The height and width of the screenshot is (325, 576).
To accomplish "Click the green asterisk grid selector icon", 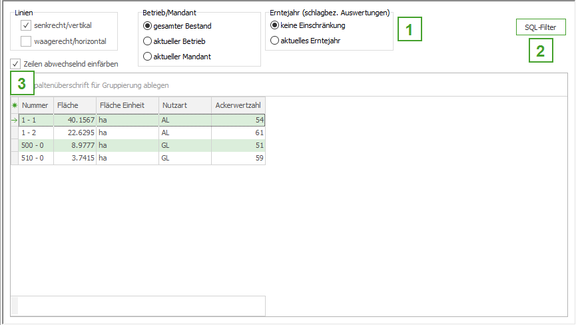I will [14, 105].
